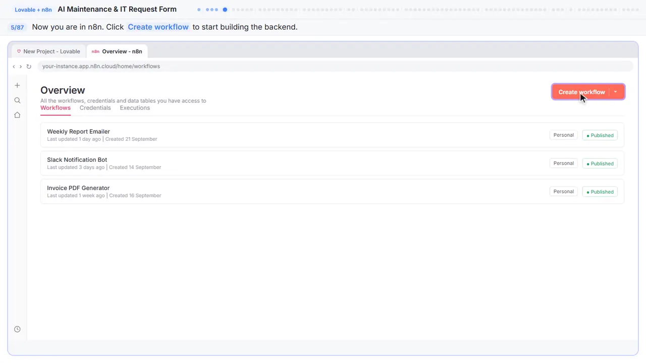Screen dimensions: 646x363
Task: Click the browser back arrow
Action: pyautogui.click(x=14, y=67)
